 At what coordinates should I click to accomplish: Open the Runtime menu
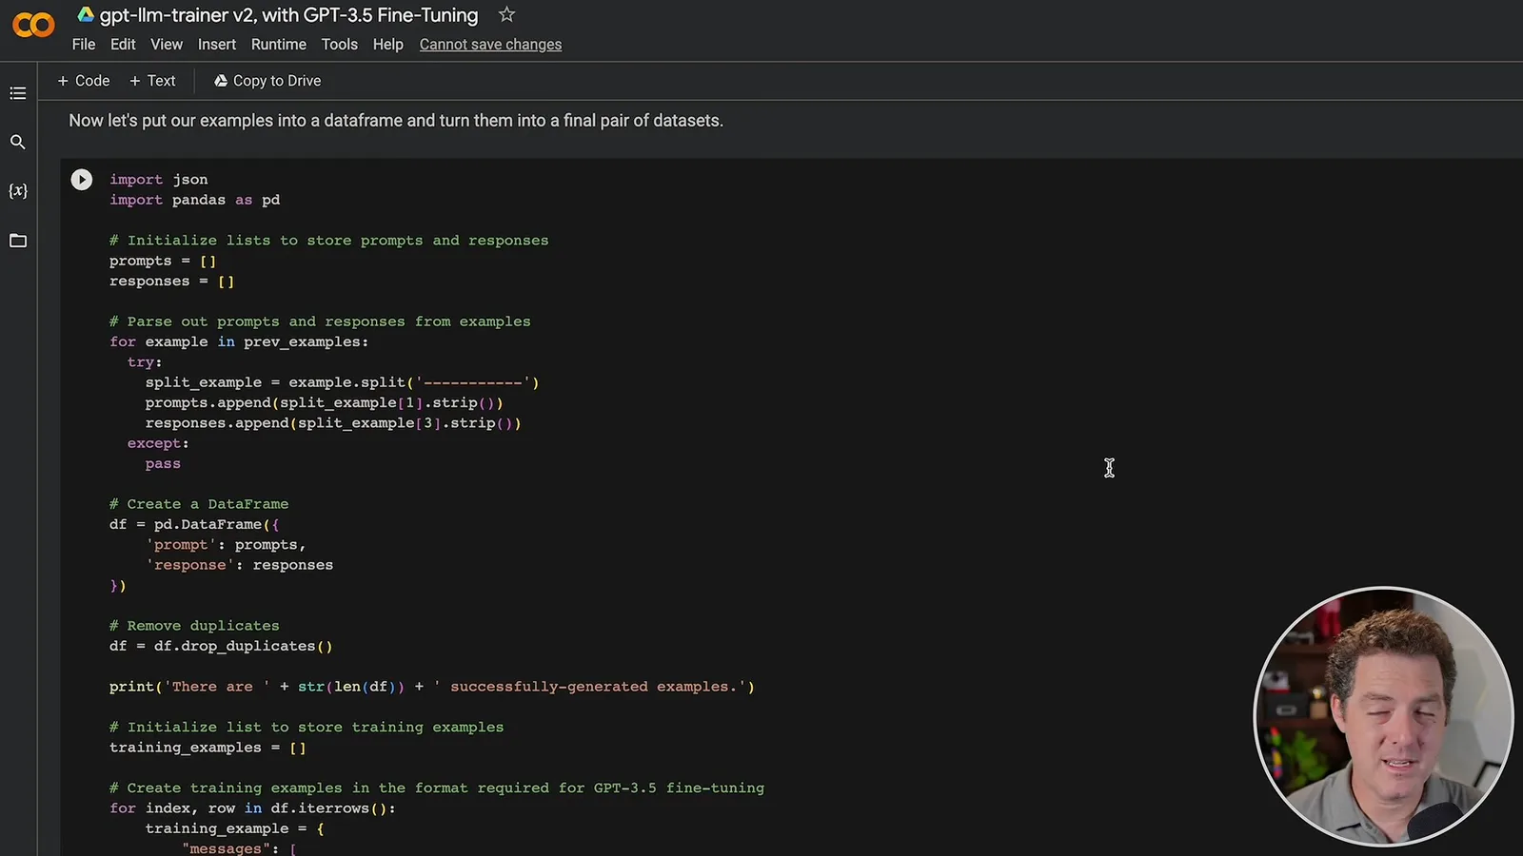tap(279, 45)
